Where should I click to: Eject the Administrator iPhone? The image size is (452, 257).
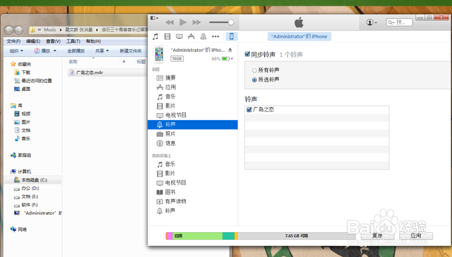230,50
